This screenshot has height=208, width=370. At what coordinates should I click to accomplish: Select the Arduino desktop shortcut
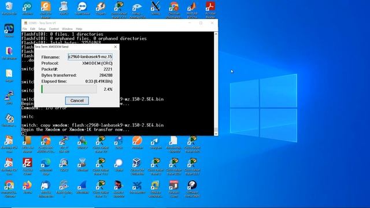[27, 8]
